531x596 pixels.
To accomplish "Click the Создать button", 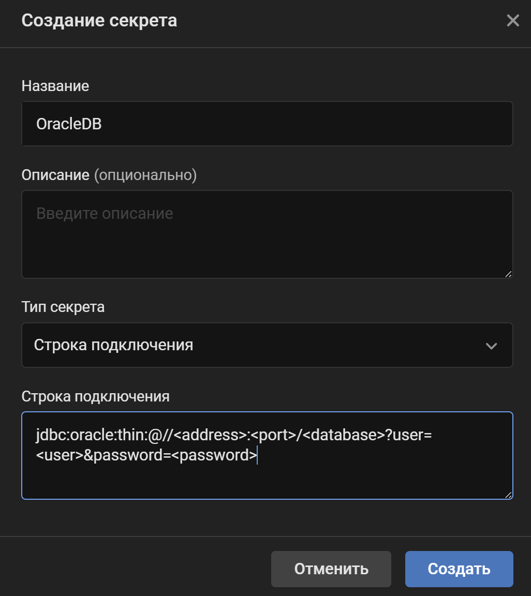I will [459, 569].
